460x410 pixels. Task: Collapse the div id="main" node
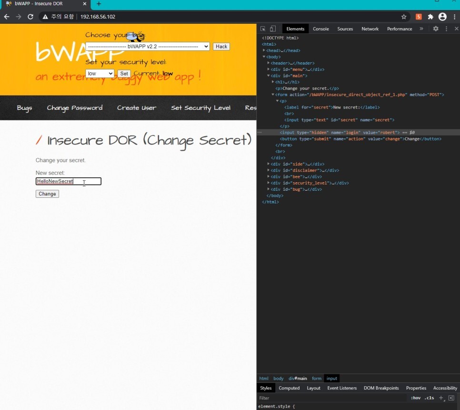268,76
